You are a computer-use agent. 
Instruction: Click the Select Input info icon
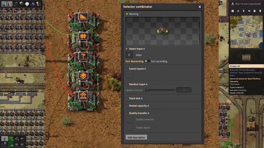pyautogui.click(x=144, y=49)
